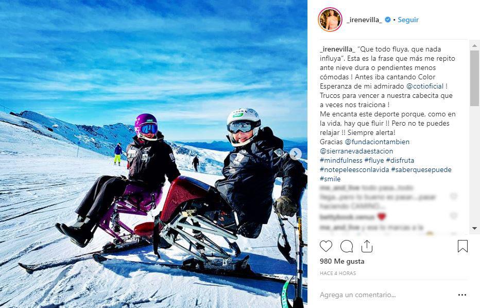Viewport: 480px width, 308px height.
Task: Open the @fundaciontambien mention
Action: (377, 142)
